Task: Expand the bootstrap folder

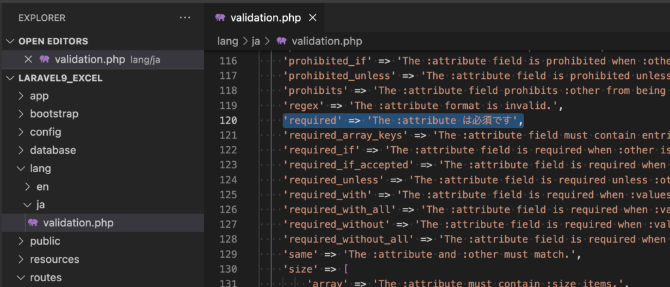Action: [54, 113]
